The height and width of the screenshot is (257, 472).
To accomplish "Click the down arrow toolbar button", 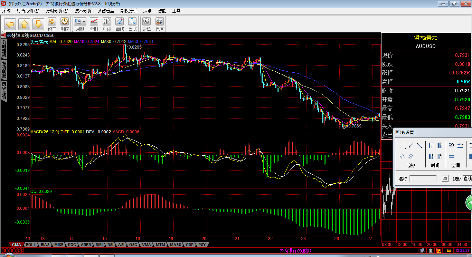I will pyautogui.click(x=38, y=24).
